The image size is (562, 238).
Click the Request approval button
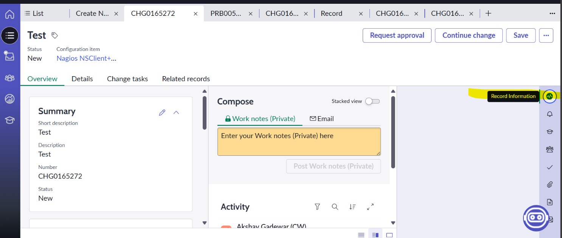(397, 35)
